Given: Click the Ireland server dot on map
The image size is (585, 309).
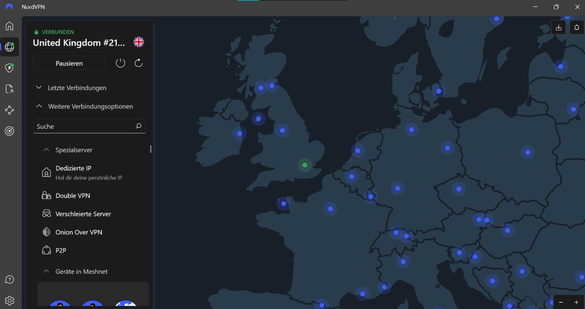Looking at the screenshot, I should coord(240,133).
